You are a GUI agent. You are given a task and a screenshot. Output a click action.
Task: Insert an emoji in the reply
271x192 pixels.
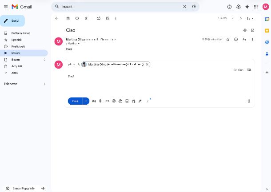[114, 101]
